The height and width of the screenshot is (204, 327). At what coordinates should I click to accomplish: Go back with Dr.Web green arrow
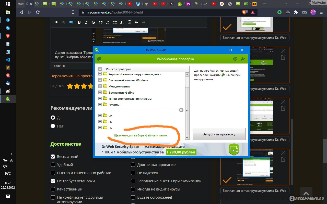click(99, 59)
